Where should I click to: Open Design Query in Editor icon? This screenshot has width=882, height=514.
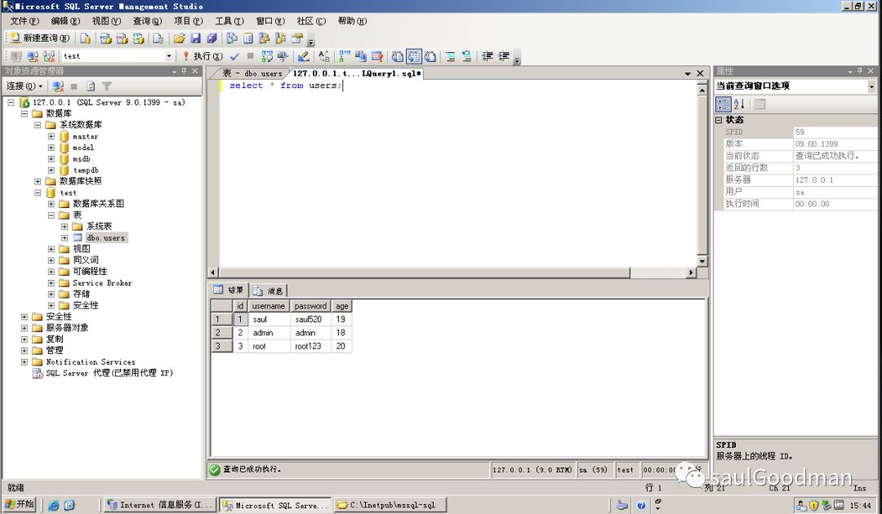click(x=304, y=56)
